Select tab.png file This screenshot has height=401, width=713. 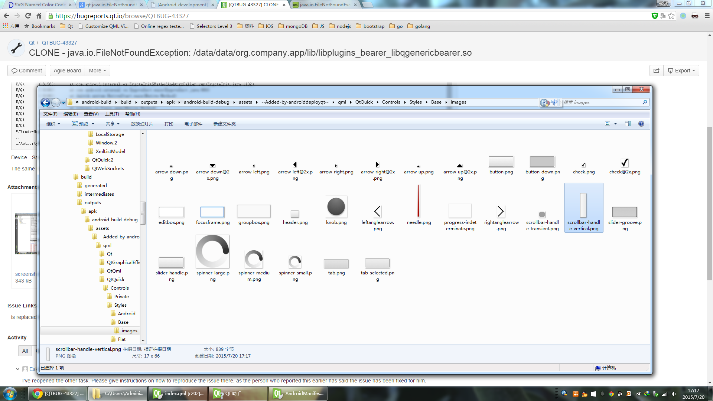point(336,267)
